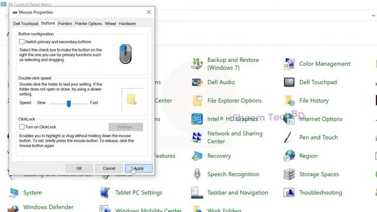The width and height of the screenshot is (377, 212).
Task: Click the Dell Audio text link
Action: [221, 82]
